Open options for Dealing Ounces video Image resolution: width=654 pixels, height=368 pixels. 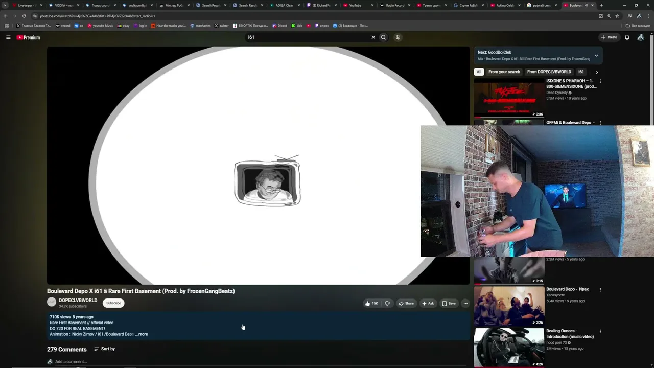click(600, 331)
